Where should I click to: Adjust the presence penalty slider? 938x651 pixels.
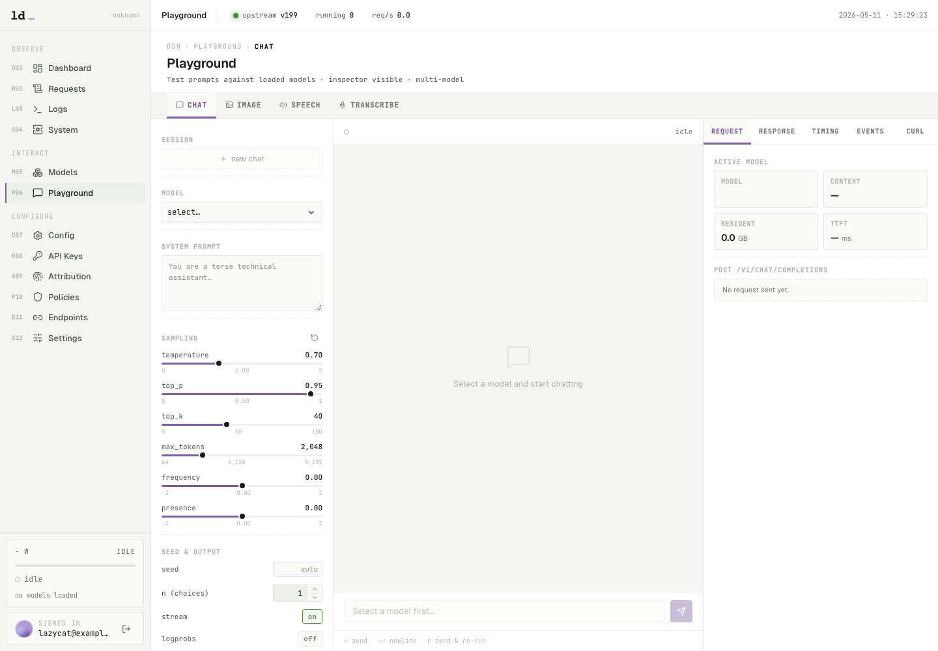click(242, 516)
